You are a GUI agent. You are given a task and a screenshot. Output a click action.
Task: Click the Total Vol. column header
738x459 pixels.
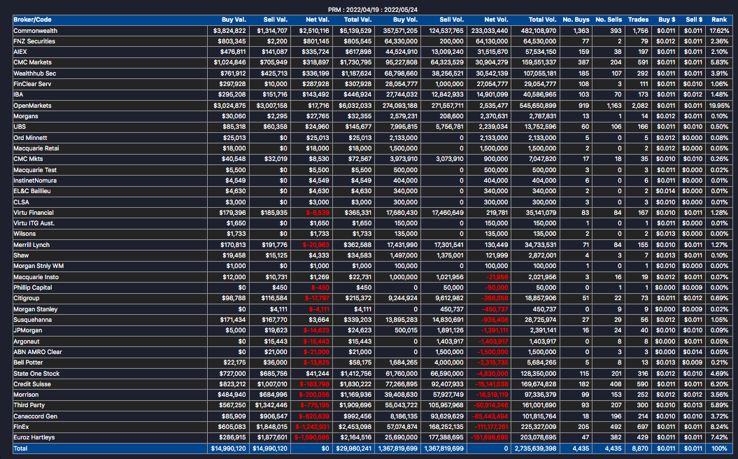click(x=542, y=20)
